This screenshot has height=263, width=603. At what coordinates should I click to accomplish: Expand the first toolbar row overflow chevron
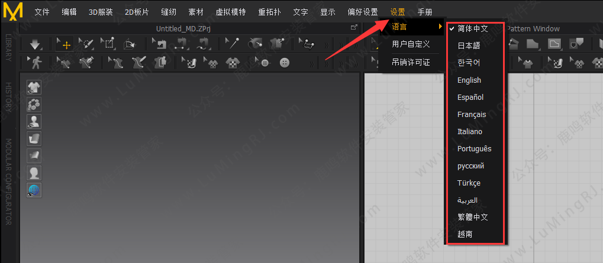click(327, 44)
